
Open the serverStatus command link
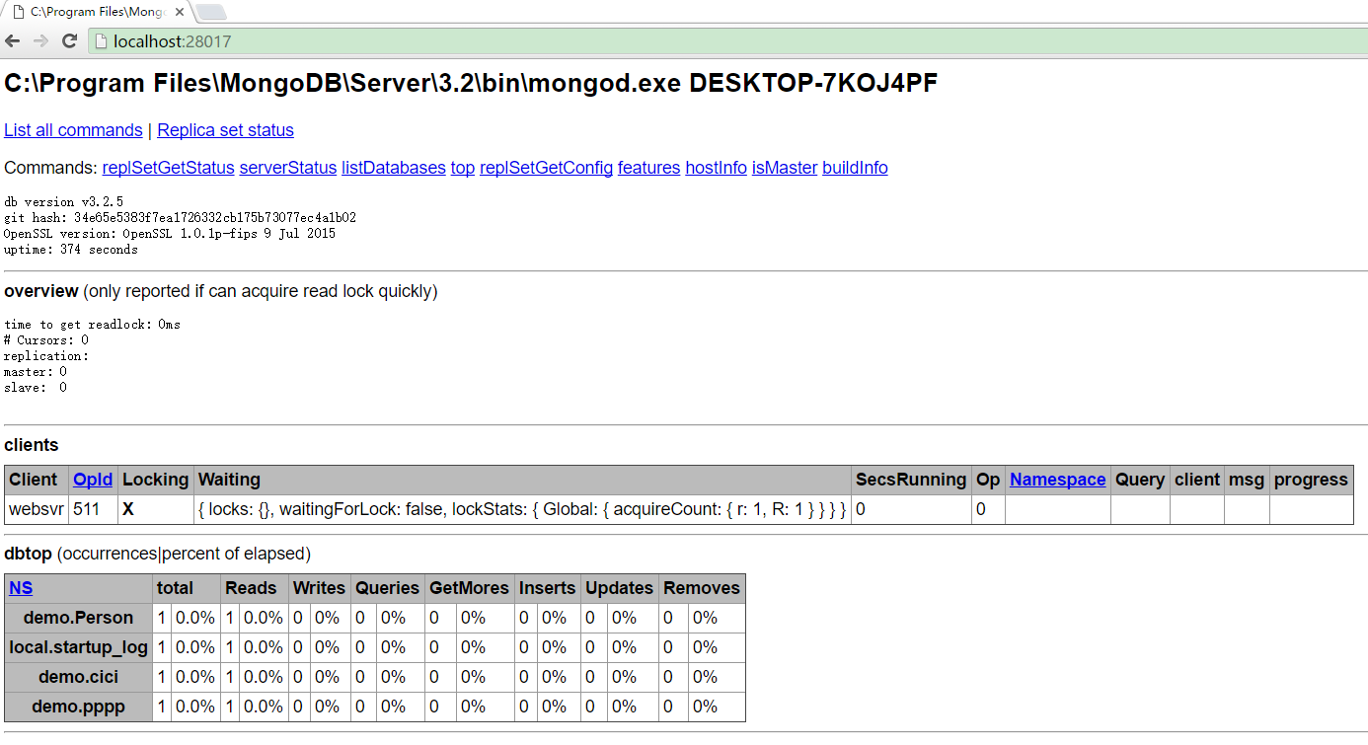(x=287, y=168)
